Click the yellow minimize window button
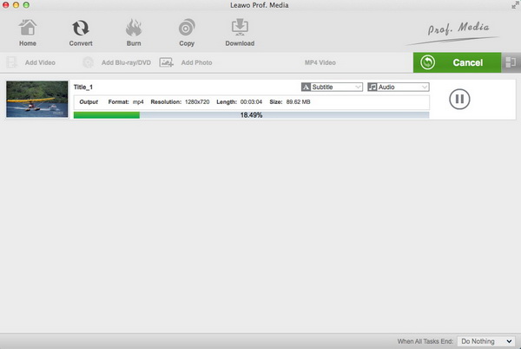This screenshot has width=521, height=349. coord(16,5)
